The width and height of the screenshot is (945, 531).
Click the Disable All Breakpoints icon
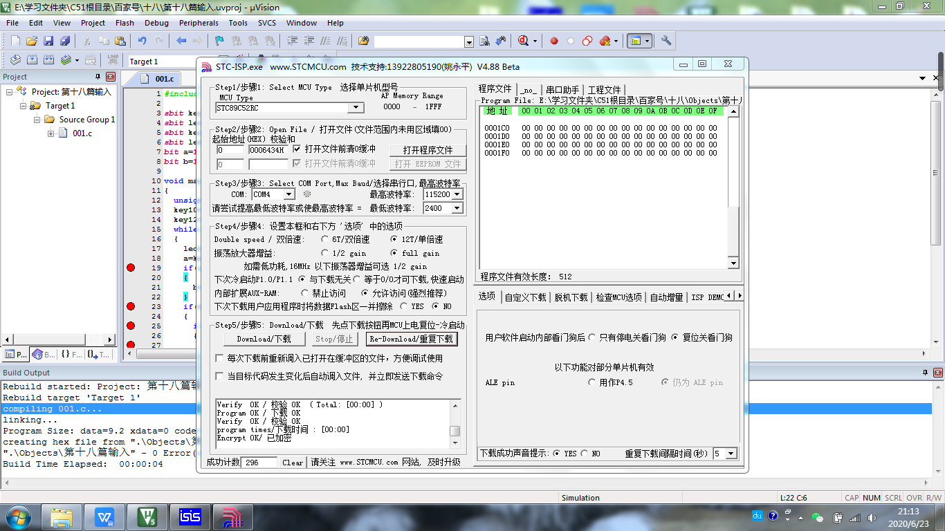(x=587, y=41)
